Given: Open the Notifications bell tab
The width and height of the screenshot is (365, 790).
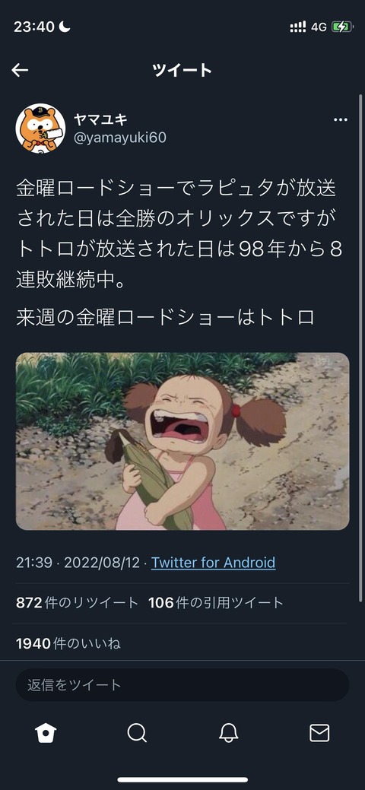Looking at the screenshot, I should [x=228, y=734].
